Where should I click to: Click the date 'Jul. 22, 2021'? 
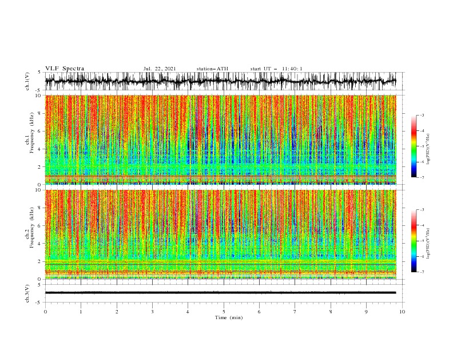(x=160, y=69)
